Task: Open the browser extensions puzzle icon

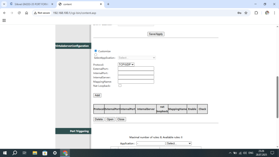Action: click(256, 13)
